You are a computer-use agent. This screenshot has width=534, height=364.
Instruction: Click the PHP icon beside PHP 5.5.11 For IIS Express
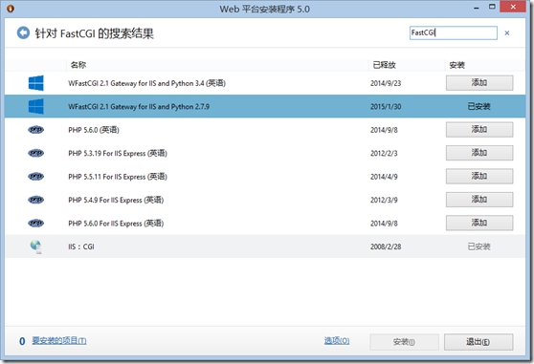click(x=35, y=177)
